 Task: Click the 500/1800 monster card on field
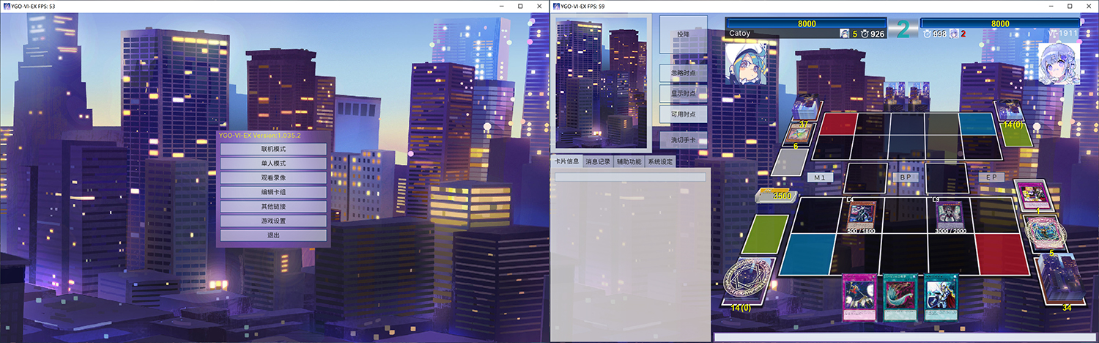point(862,215)
